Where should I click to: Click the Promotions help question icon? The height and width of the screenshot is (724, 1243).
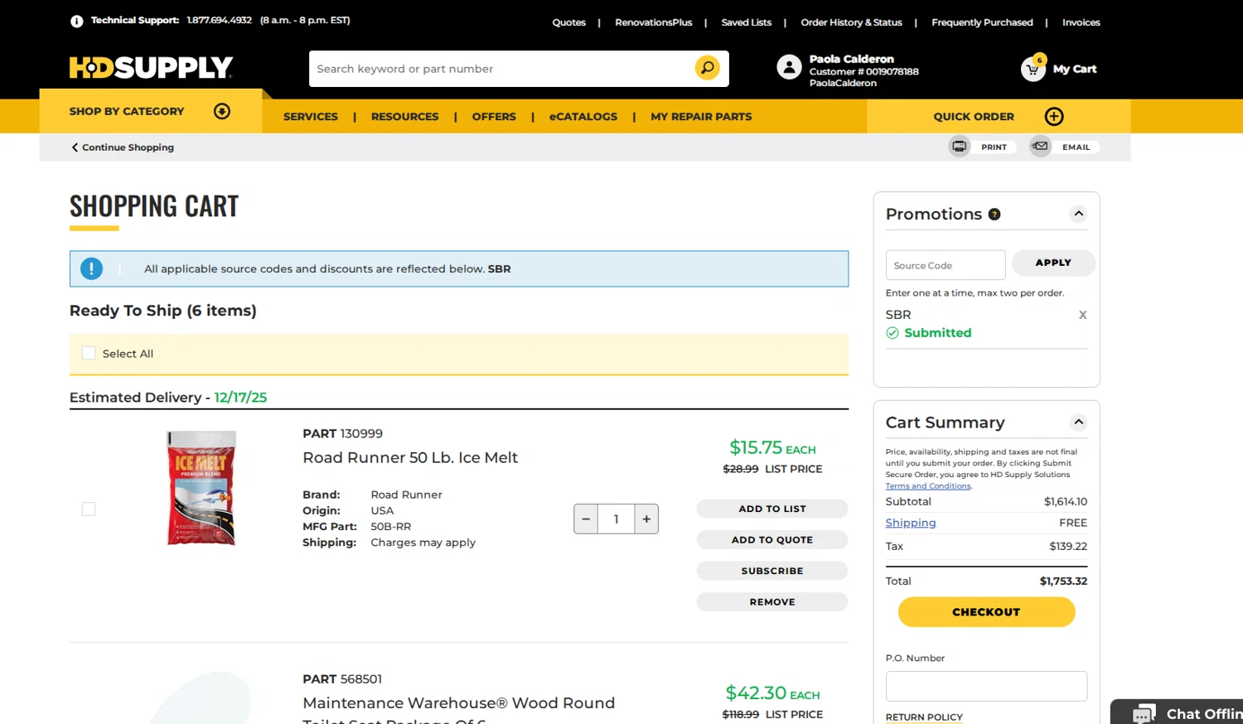[994, 215]
